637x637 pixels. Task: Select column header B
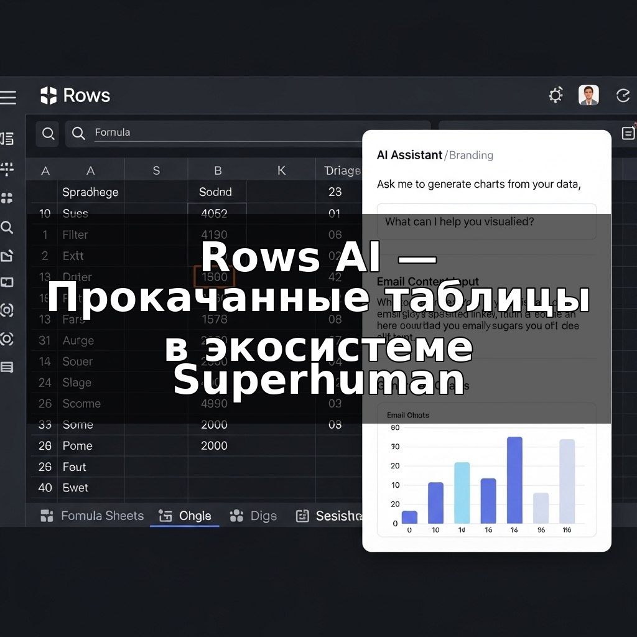218,170
